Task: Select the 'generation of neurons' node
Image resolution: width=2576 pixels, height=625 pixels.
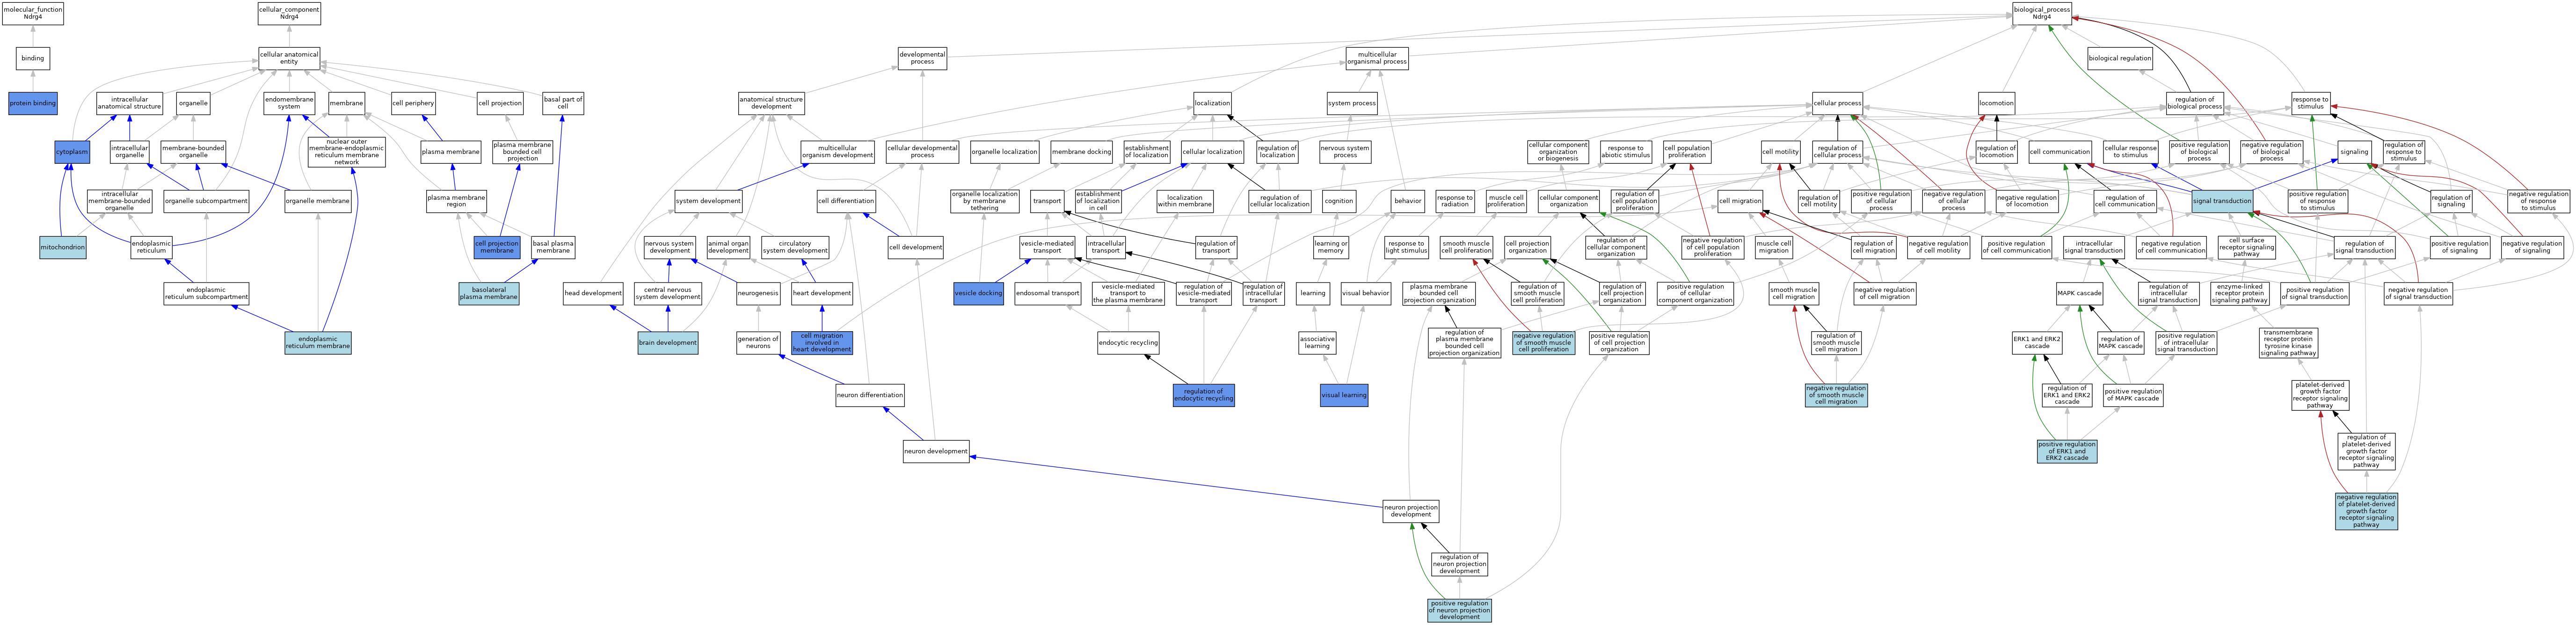Action: click(x=758, y=343)
